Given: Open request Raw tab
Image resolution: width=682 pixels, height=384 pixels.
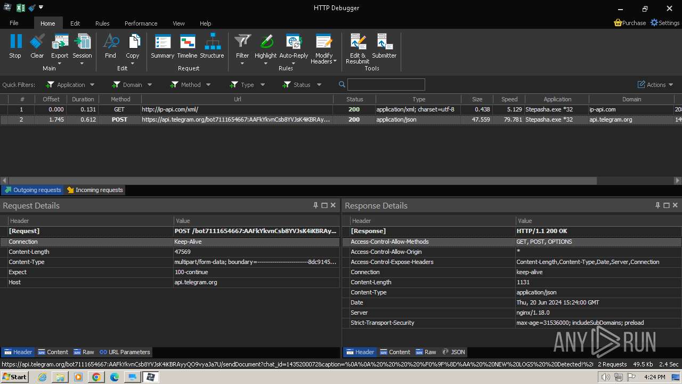Looking at the screenshot, I should (84, 352).
